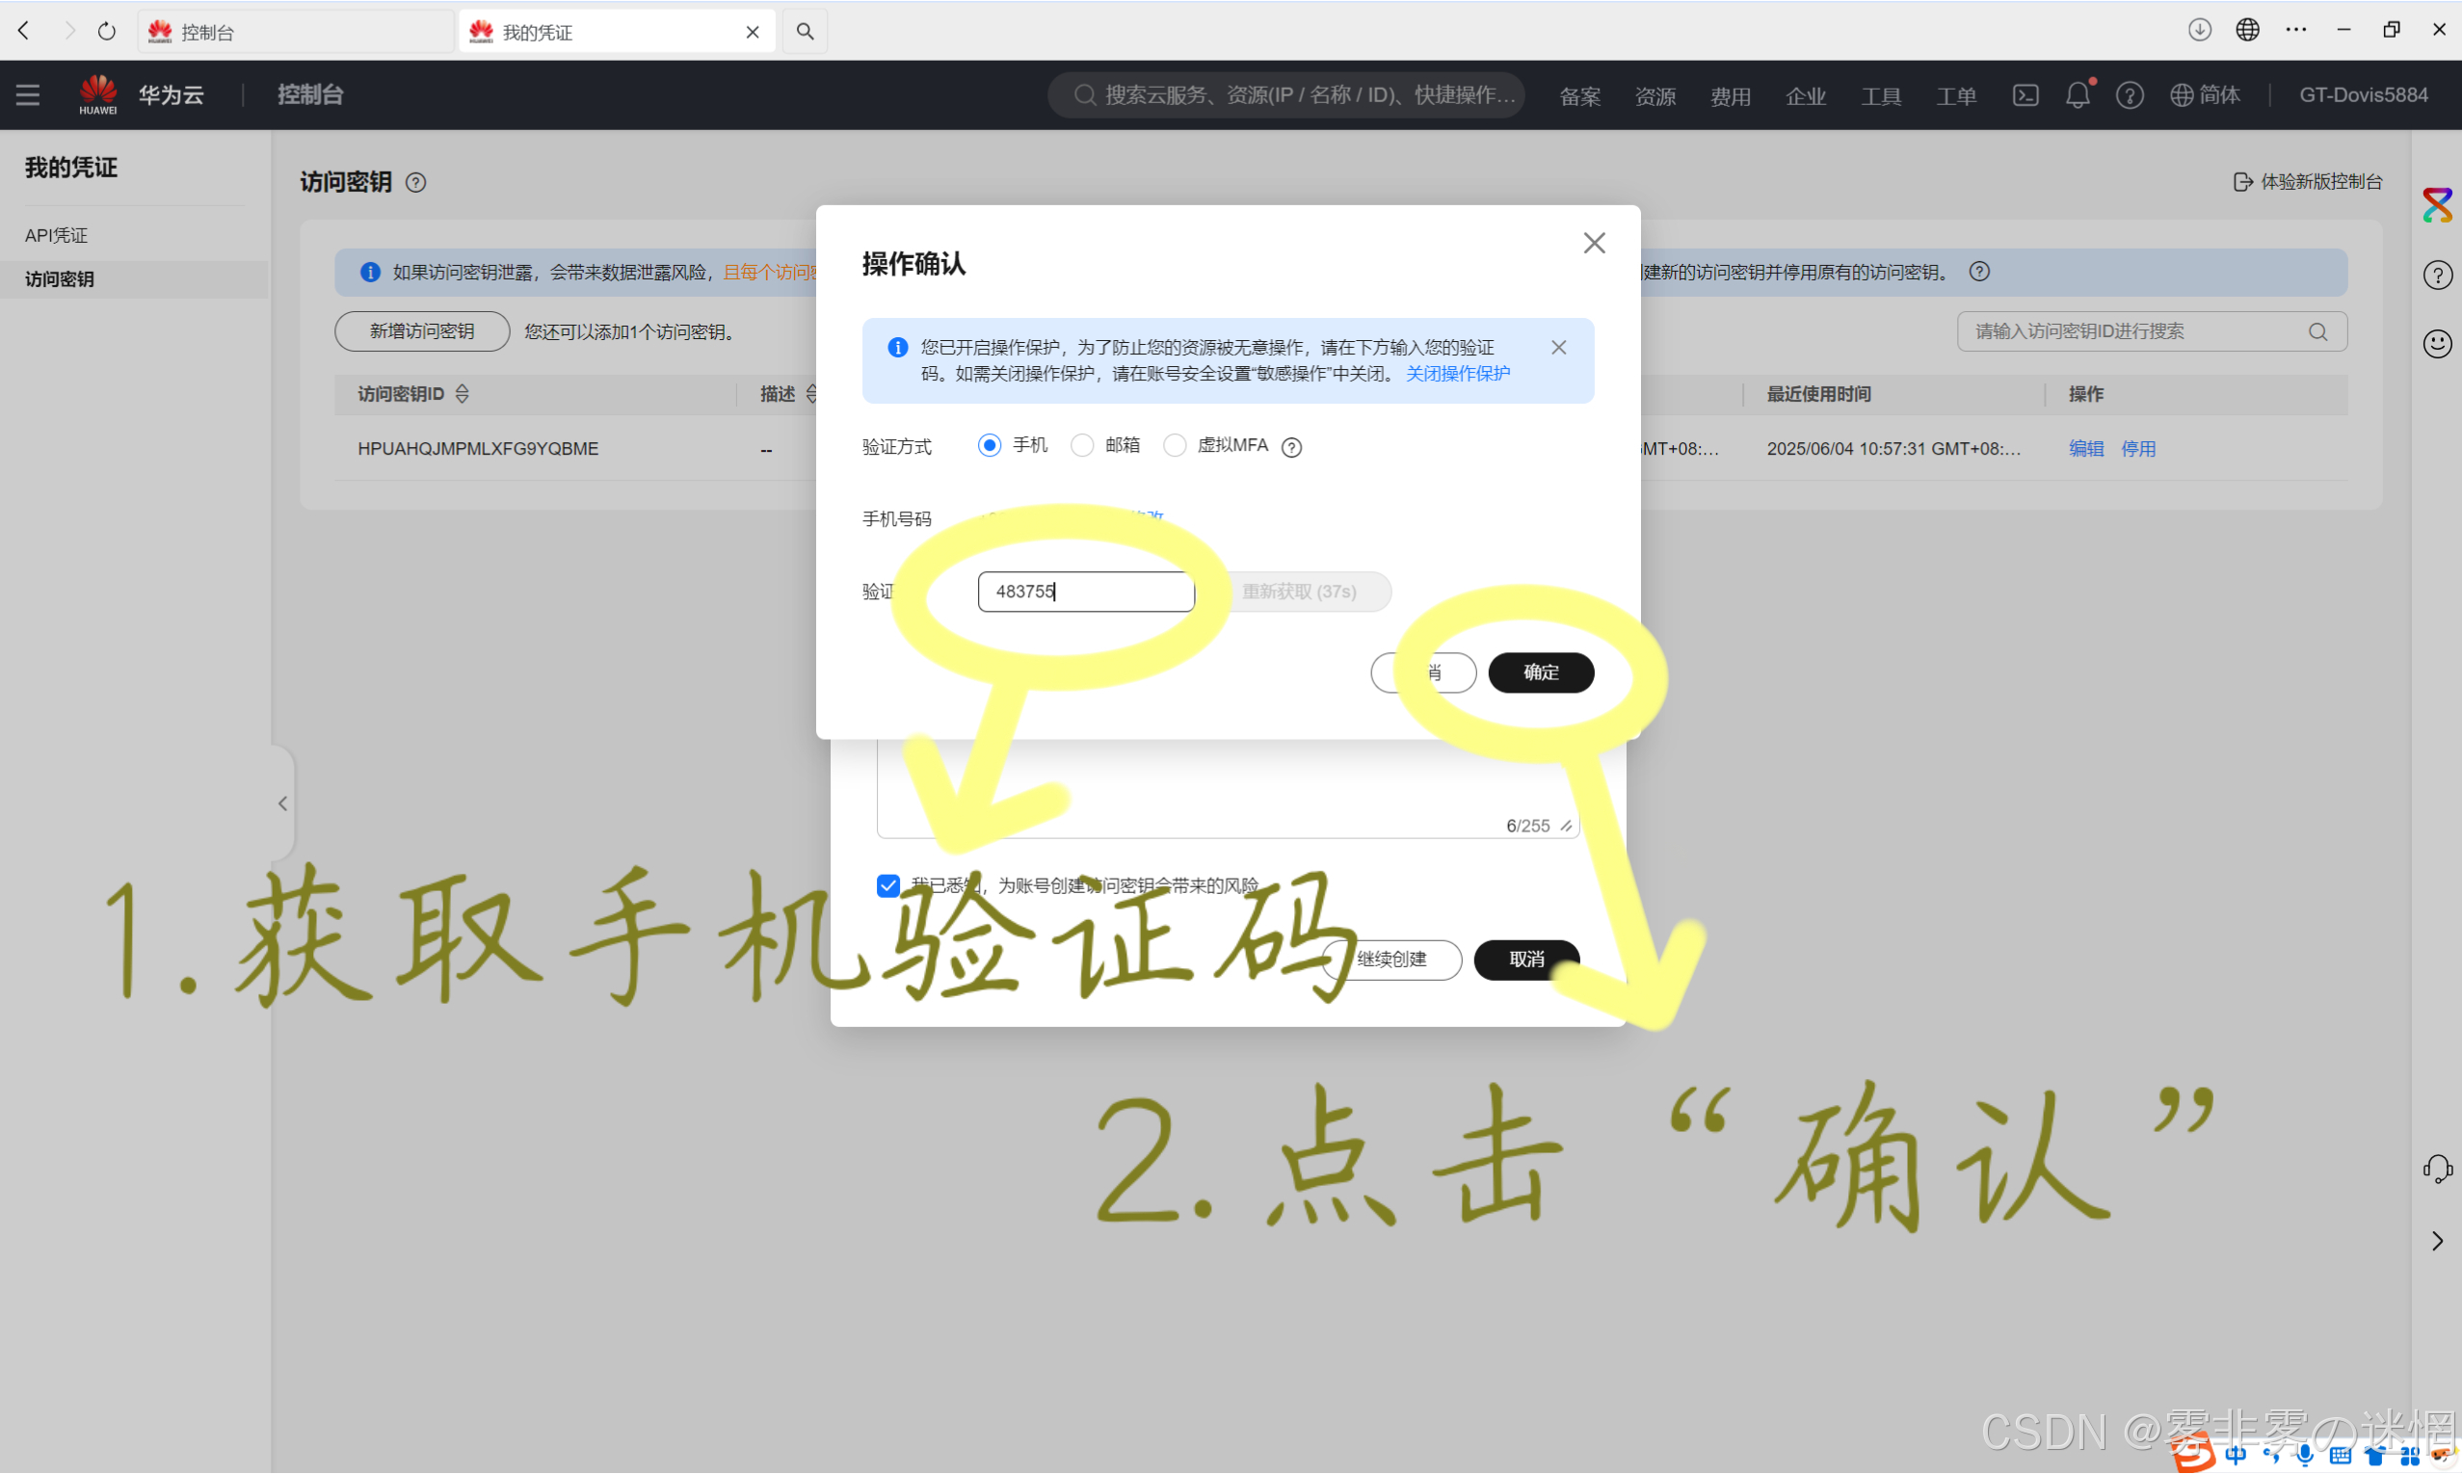Expand the right side panel chevron
2462x1474 pixels.
[2436, 1242]
